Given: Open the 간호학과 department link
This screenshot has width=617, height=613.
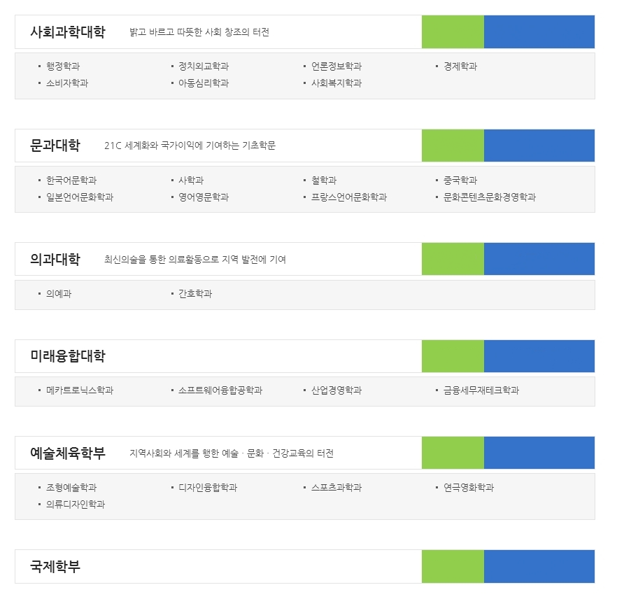Looking at the screenshot, I should [x=195, y=294].
